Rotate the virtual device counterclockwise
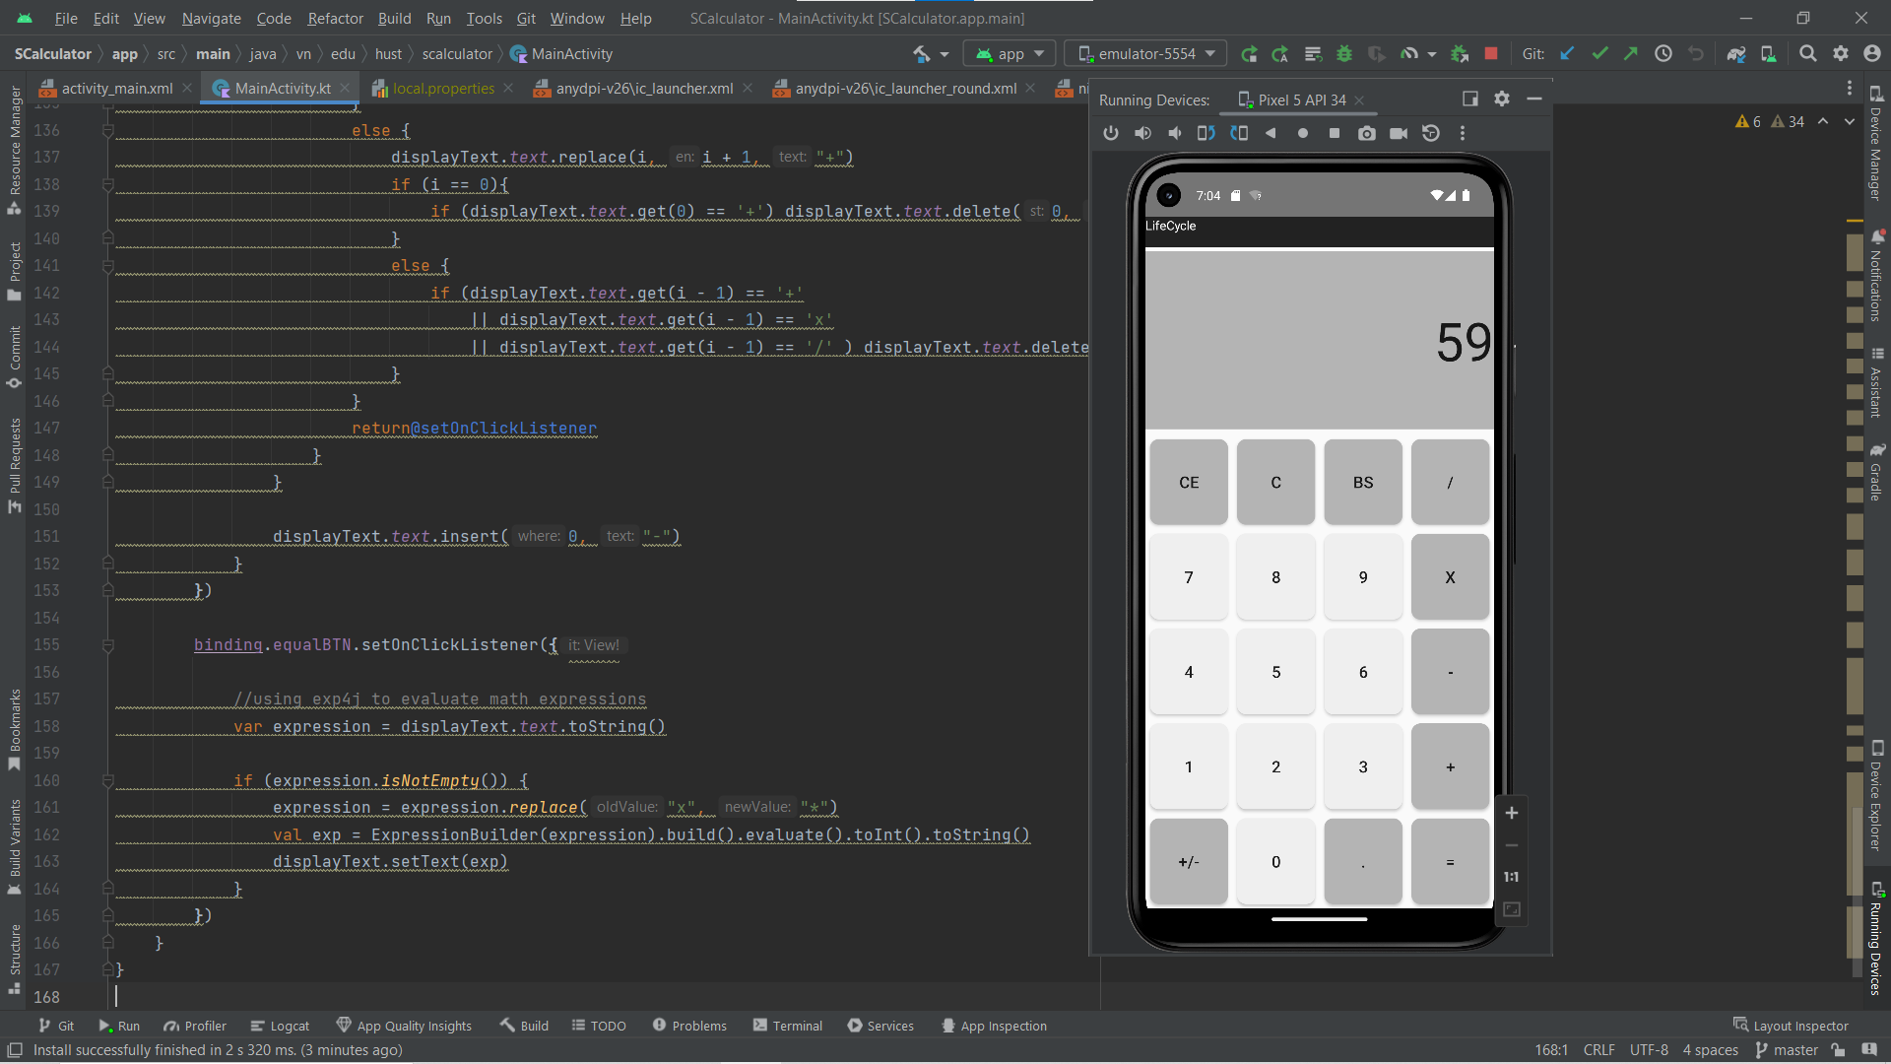Image resolution: width=1891 pixels, height=1064 pixels. (1208, 133)
